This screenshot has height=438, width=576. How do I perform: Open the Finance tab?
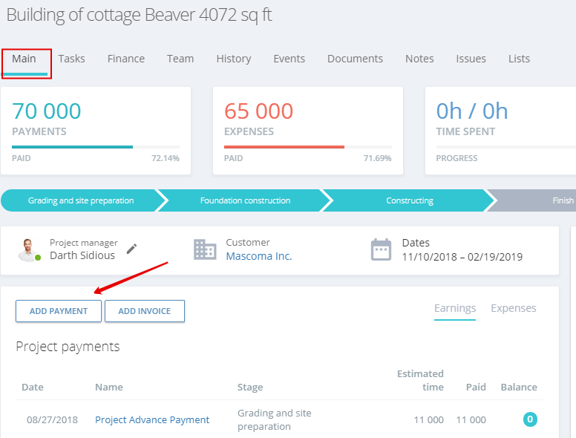point(126,59)
